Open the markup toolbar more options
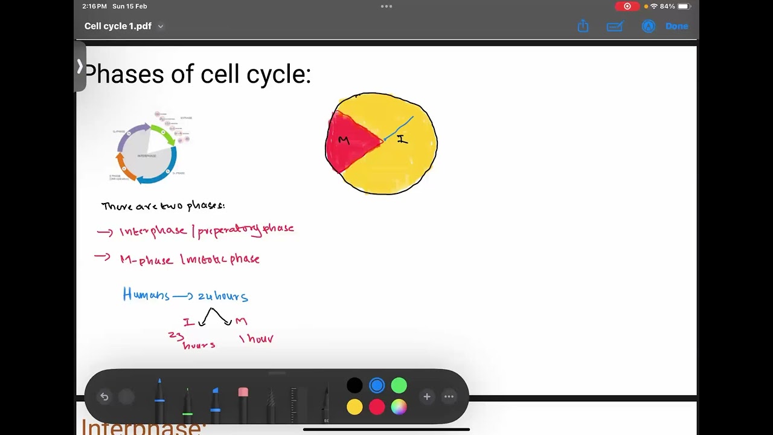Screen dimensions: 773x435 click(x=449, y=397)
